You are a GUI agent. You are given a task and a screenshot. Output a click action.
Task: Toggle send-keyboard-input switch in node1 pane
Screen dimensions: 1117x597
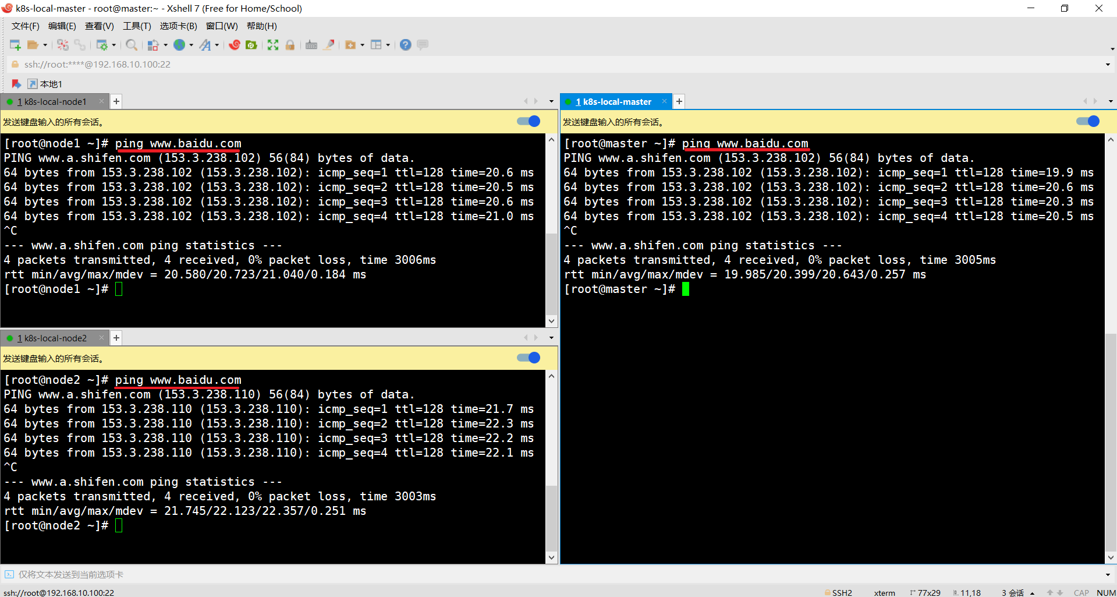[529, 121]
